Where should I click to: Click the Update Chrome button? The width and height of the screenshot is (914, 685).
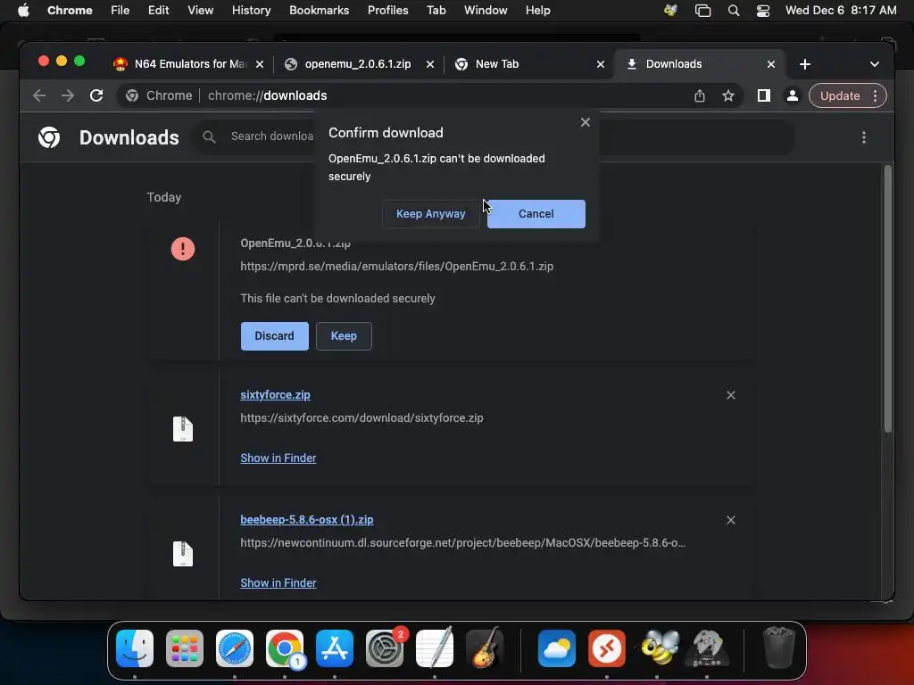pyautogui.click(x=839, y=95)
